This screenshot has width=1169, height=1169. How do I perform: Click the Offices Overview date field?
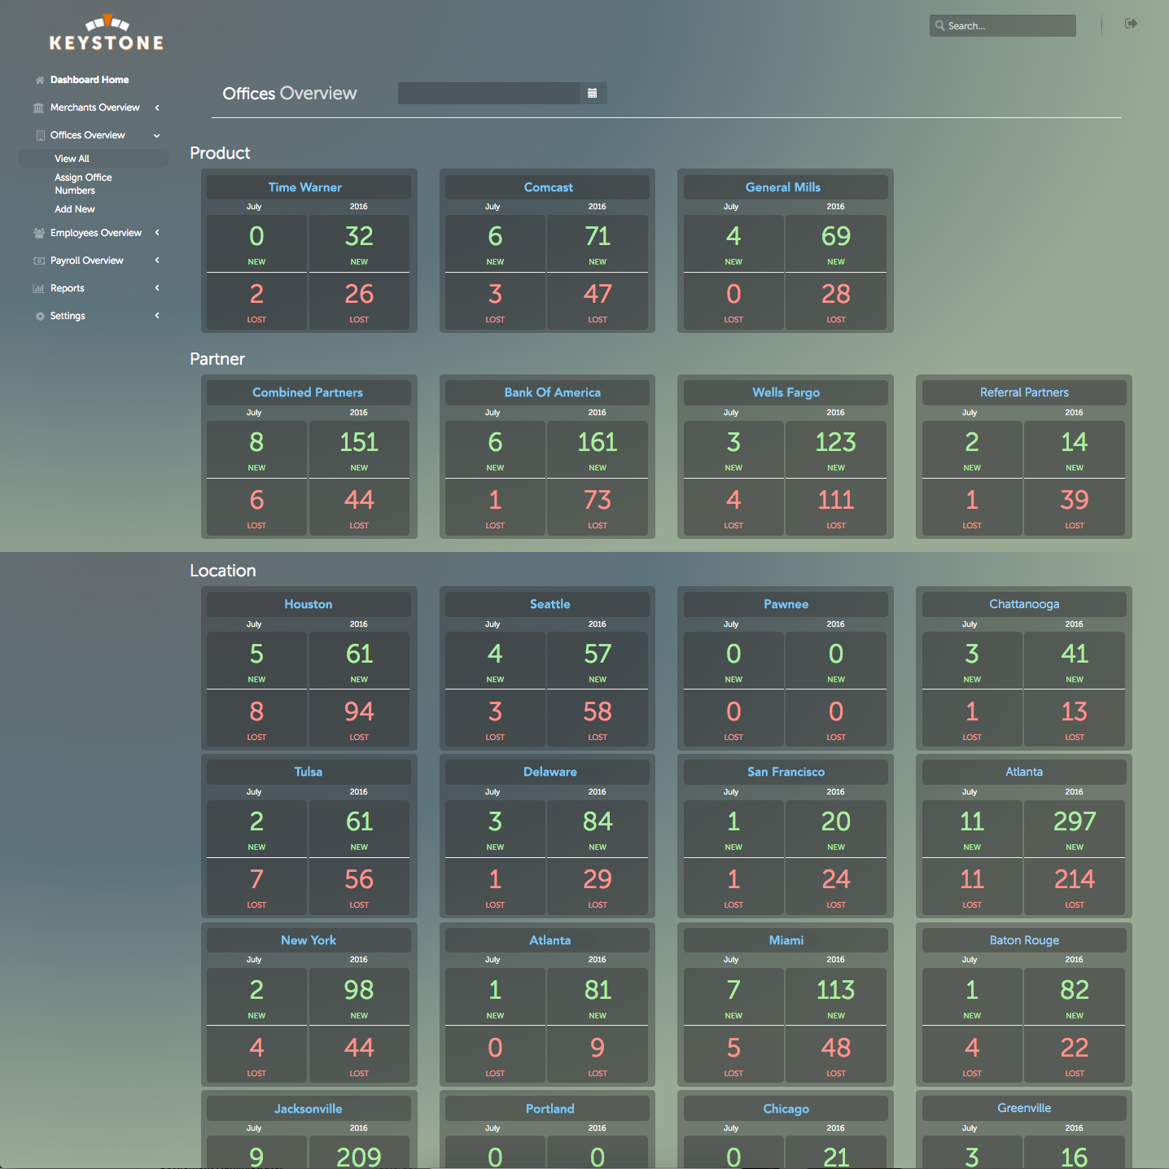pos(488,93)
